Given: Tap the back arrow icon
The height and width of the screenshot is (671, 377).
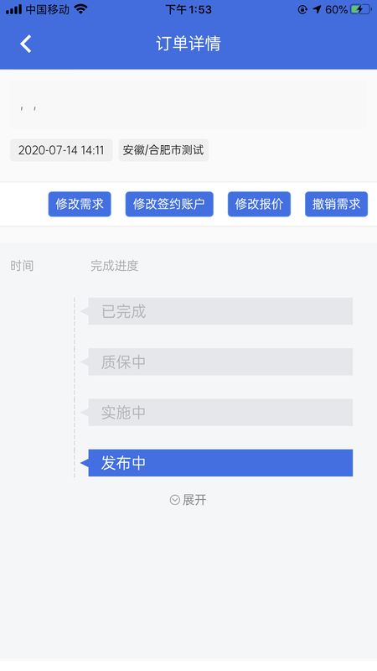Looking at the screenshot, I should tap(26, 44).
